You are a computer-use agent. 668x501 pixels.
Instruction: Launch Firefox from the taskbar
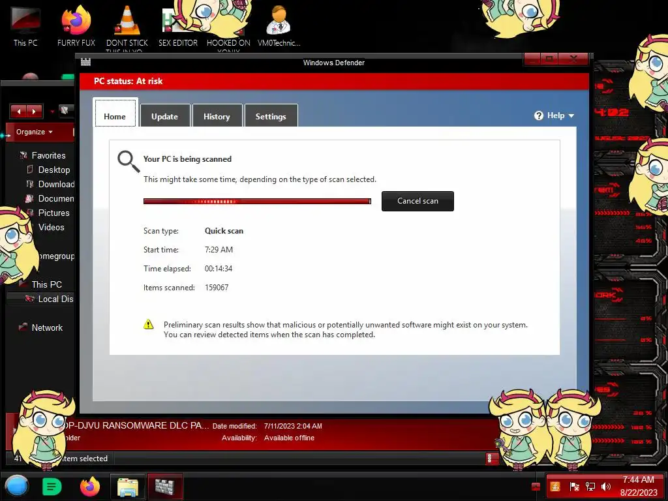click(90, 486)
